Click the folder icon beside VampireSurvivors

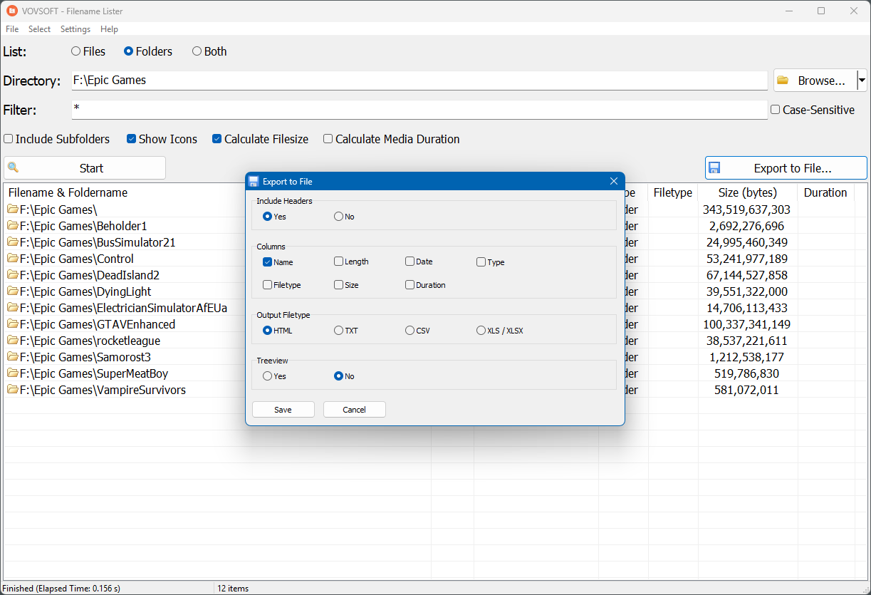[13, 390]
